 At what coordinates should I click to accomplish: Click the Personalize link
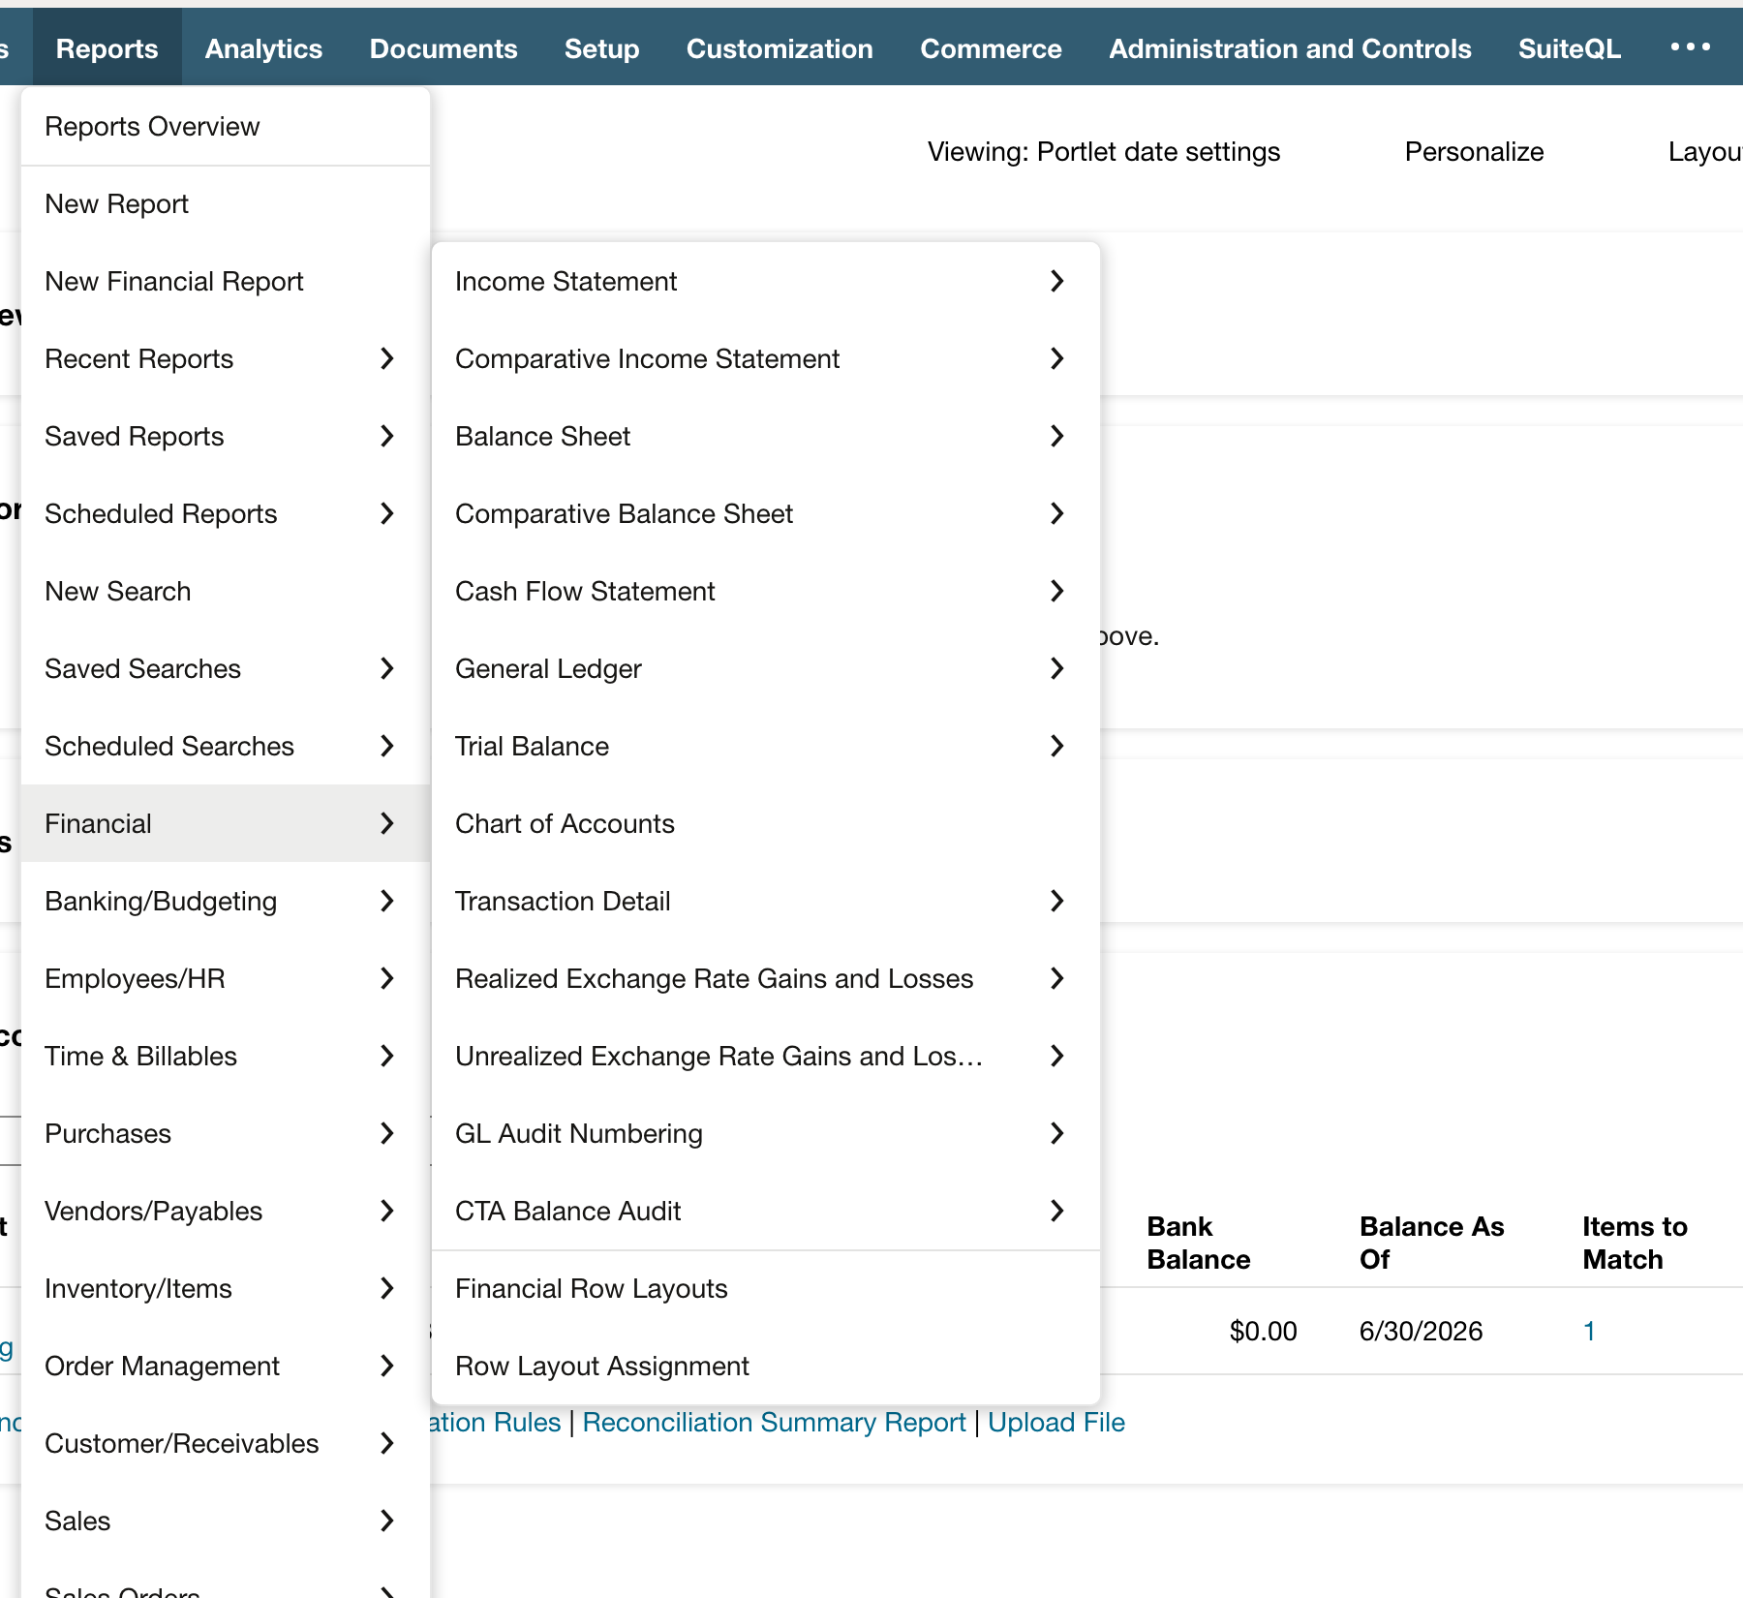click(x=1474, y=152)
